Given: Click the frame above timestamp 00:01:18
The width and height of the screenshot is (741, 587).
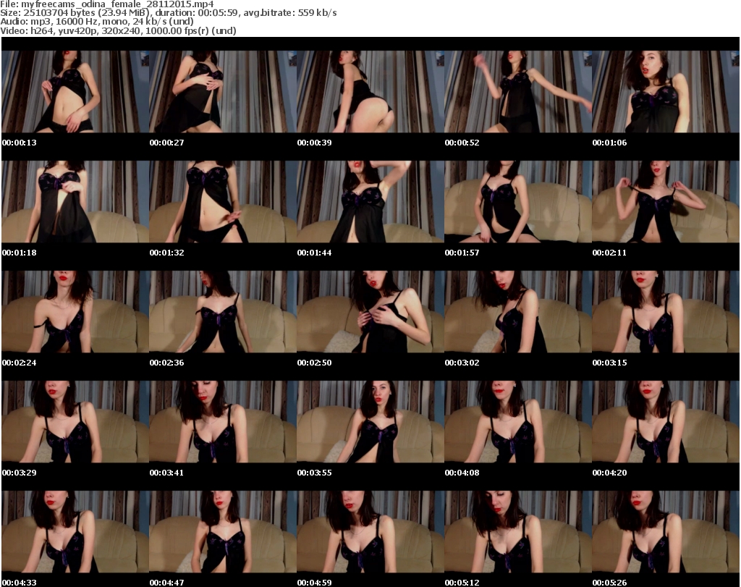Looking at the screenshot, I should [x=75, y=202].
